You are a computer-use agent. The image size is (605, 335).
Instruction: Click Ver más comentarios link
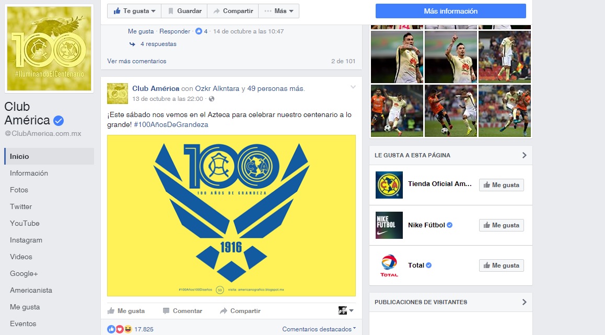(136, 61)
